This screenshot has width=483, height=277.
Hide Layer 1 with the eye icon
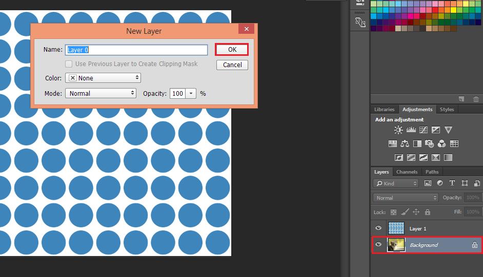tap(378, 228)
